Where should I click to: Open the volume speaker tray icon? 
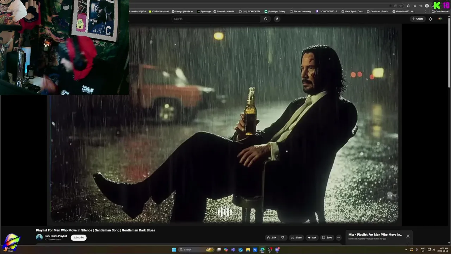point(433,249)
